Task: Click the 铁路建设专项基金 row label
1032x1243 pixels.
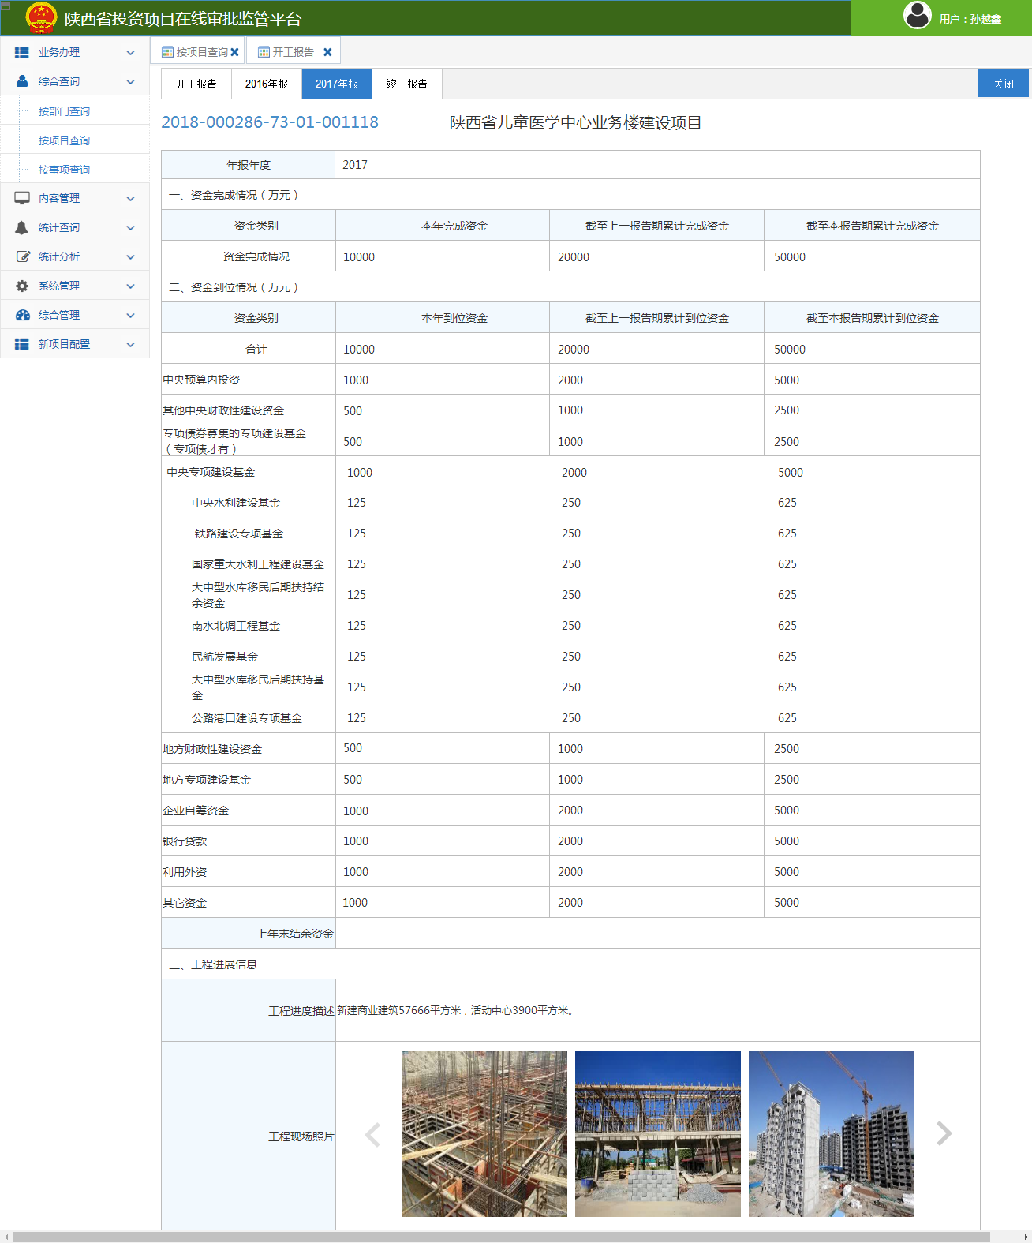Action: pos(239,534)
